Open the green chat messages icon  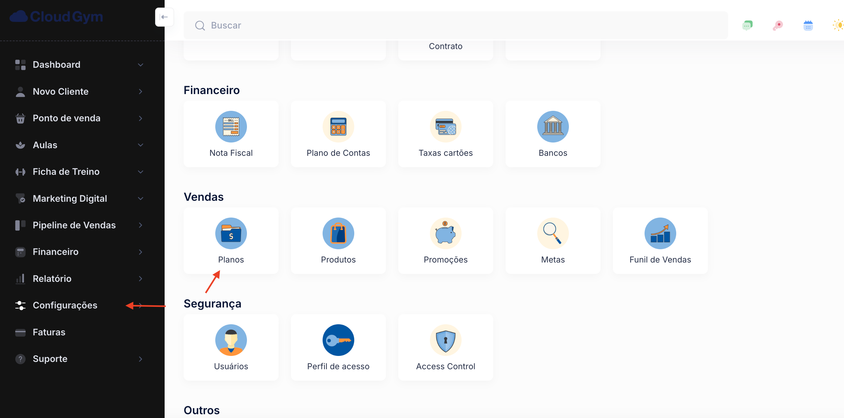click(x=747, y=25)
